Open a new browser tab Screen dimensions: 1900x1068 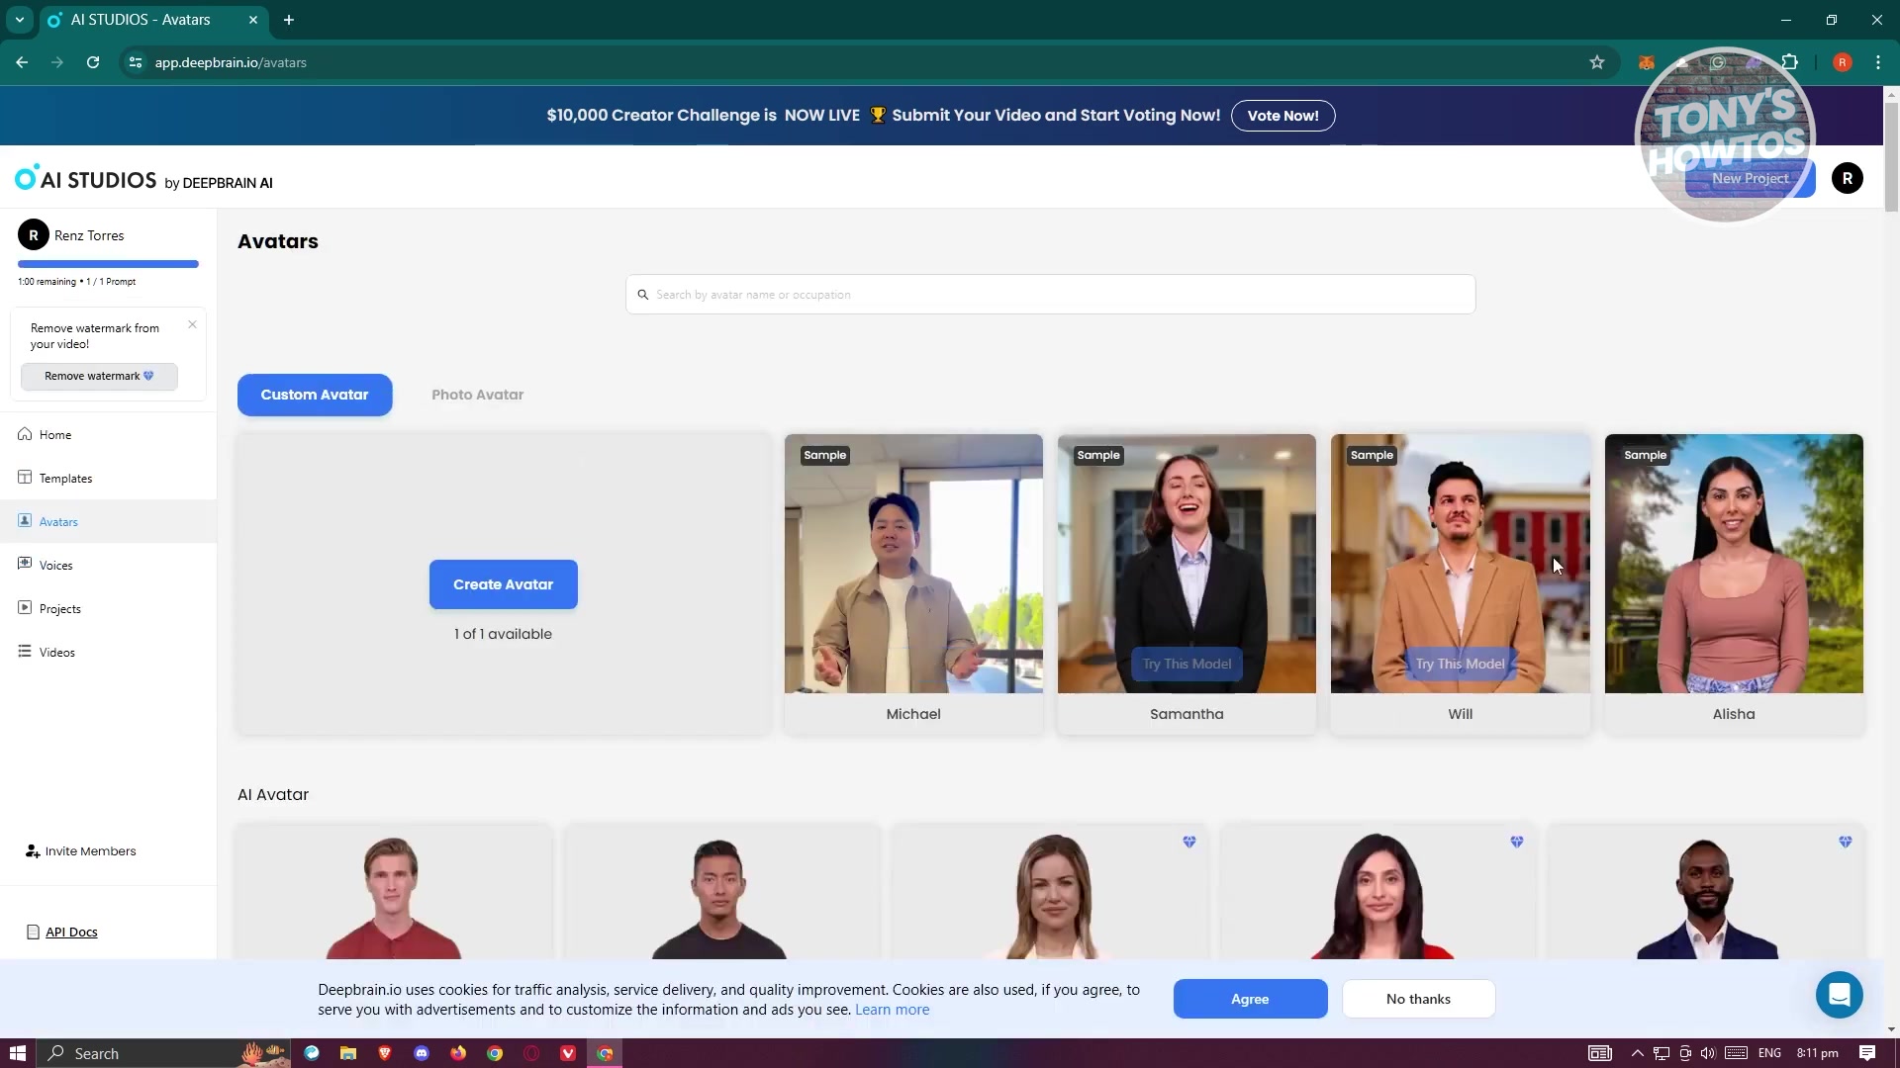(289, 20)
